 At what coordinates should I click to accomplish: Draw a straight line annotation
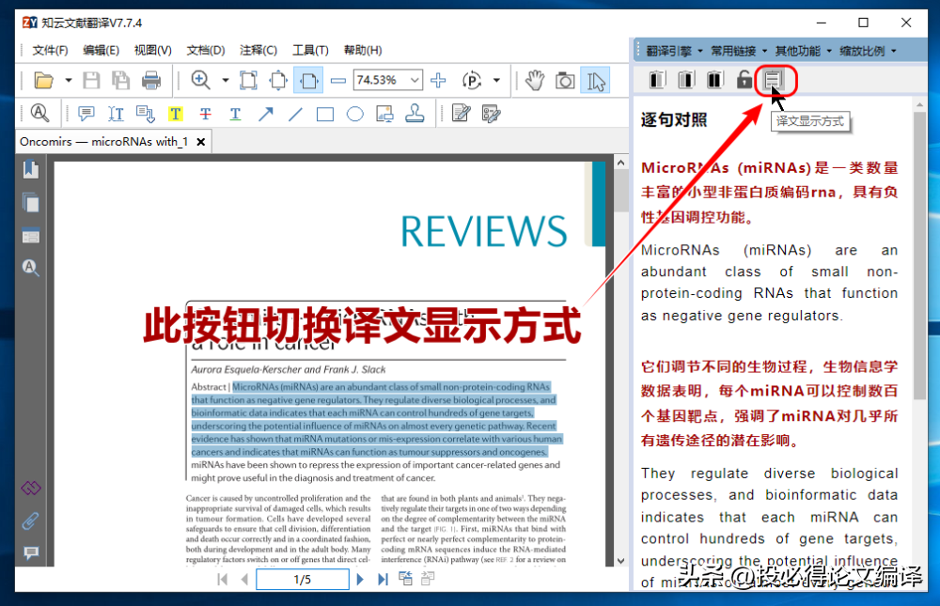295,114
